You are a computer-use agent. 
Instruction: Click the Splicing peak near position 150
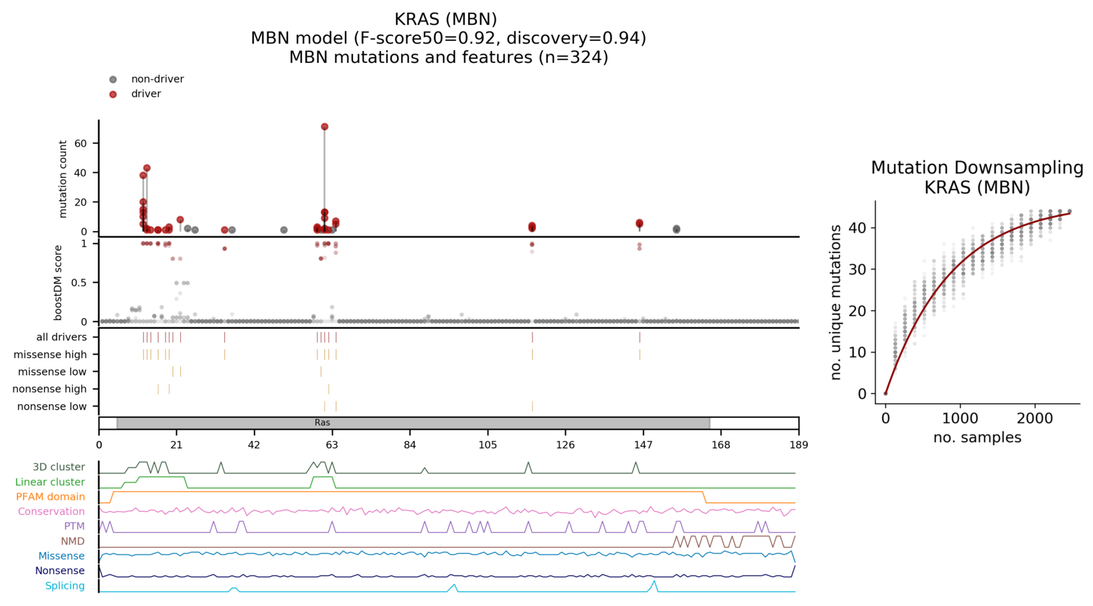[x=654, y=583]
